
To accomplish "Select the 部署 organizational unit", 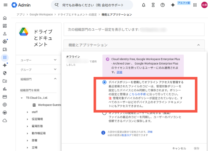I will [34, 140].
